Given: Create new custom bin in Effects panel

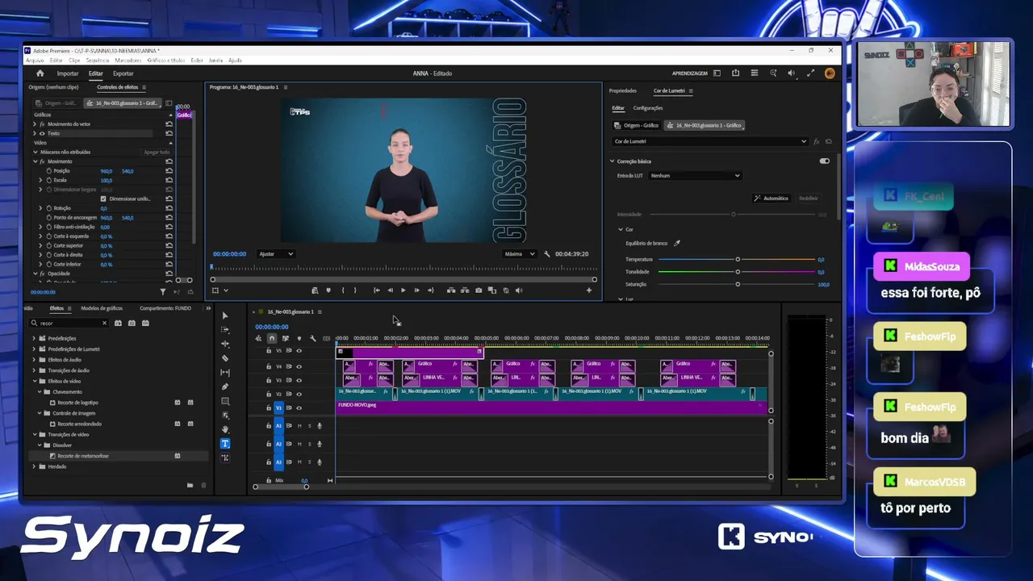Looking at the screenshot, I should pyautogui.click(x=190, y=486).
